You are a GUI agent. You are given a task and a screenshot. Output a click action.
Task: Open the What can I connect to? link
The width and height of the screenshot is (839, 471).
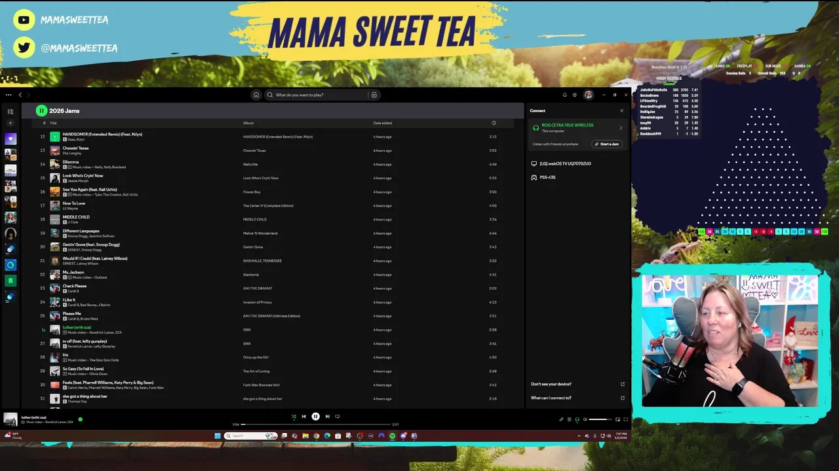click(577, 398)
